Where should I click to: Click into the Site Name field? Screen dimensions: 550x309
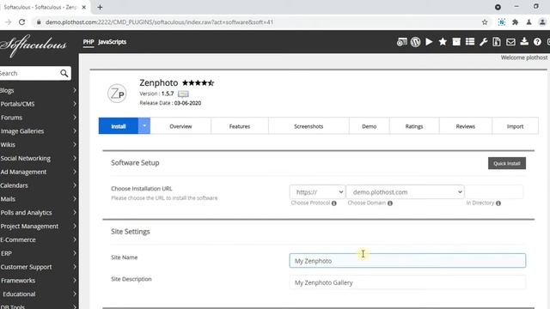pyautogui.click(x=407, y=261)
